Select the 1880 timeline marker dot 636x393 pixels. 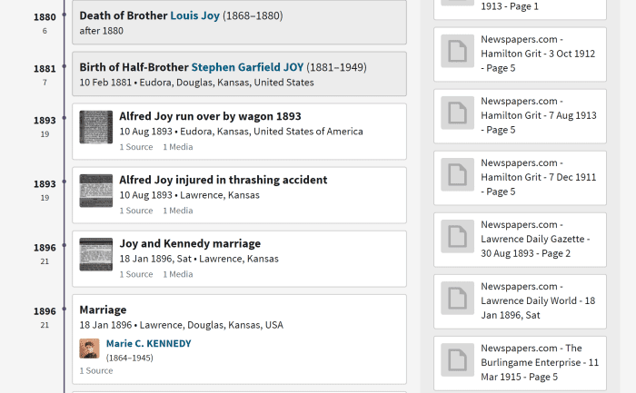65,15
